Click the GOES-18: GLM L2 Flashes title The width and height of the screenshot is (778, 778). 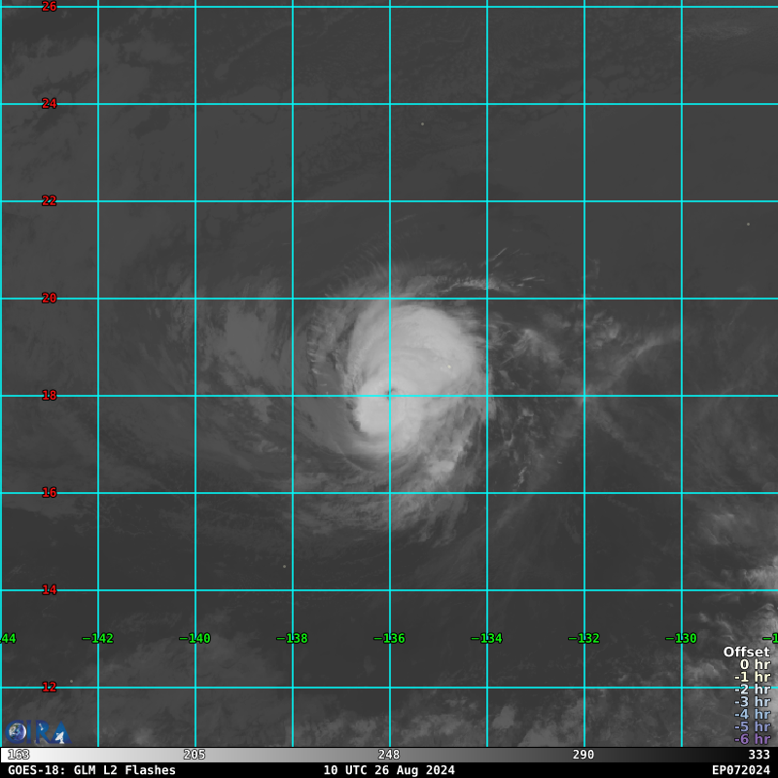tap(91, 770)
